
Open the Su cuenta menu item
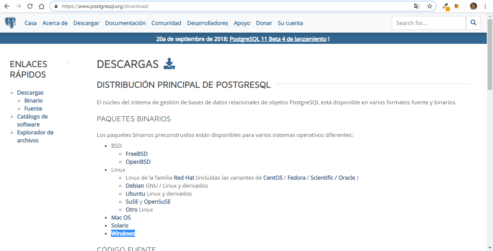pos(290,23)
